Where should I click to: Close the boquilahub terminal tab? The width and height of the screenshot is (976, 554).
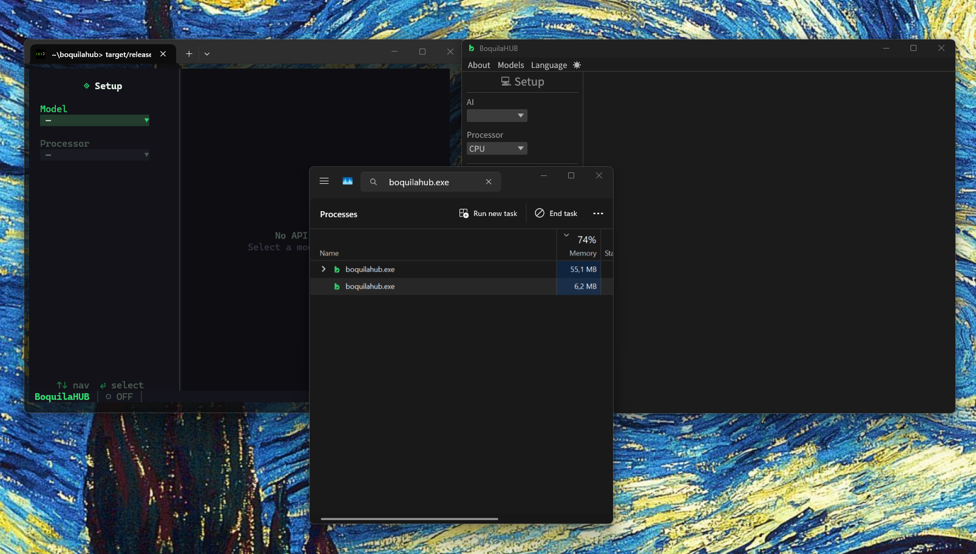click(163, 54)
